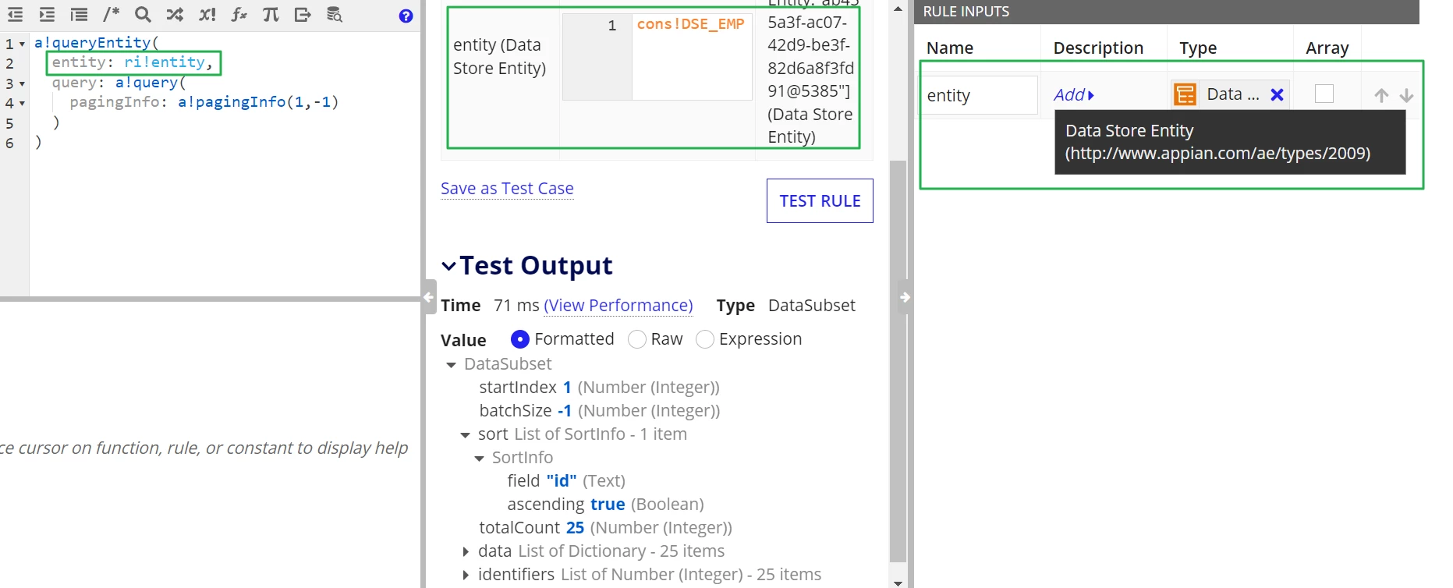The width and height of the screenshot is (1453, 588).
Task: Click the outdent code toolbar icon
Action: [15, 14]
